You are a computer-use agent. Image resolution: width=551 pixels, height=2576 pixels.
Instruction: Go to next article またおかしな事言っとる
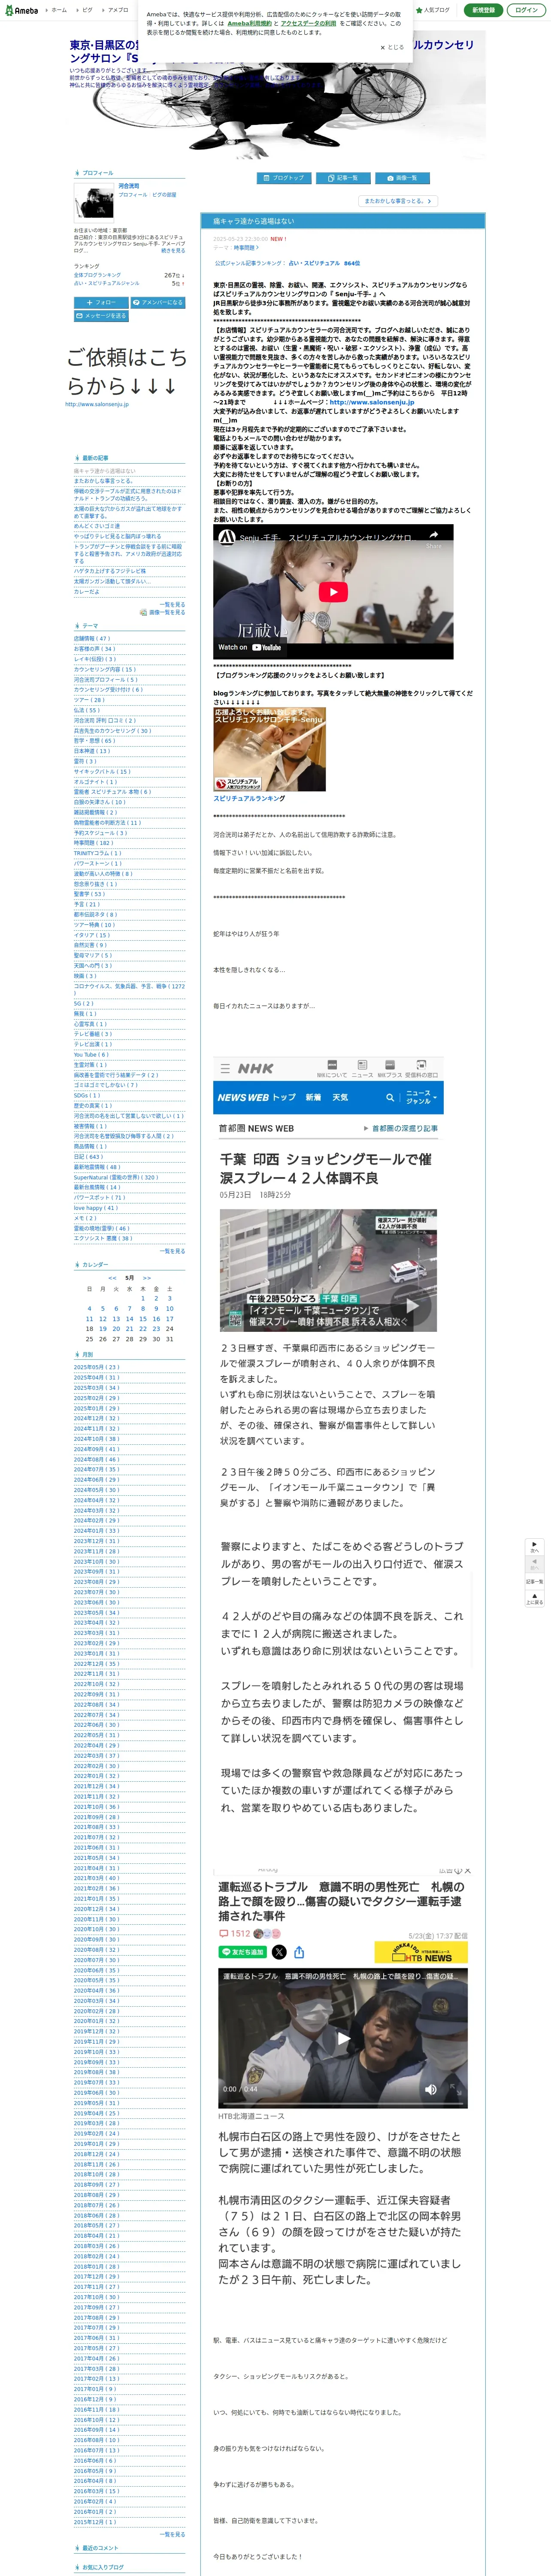[397, 201]
